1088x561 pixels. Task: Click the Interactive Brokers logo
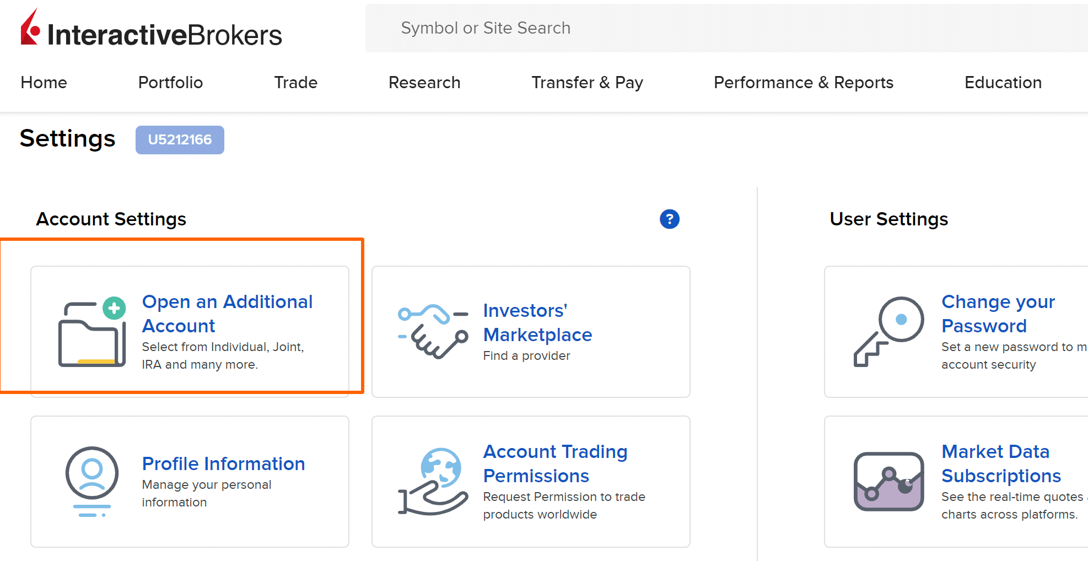pos(151,29)
